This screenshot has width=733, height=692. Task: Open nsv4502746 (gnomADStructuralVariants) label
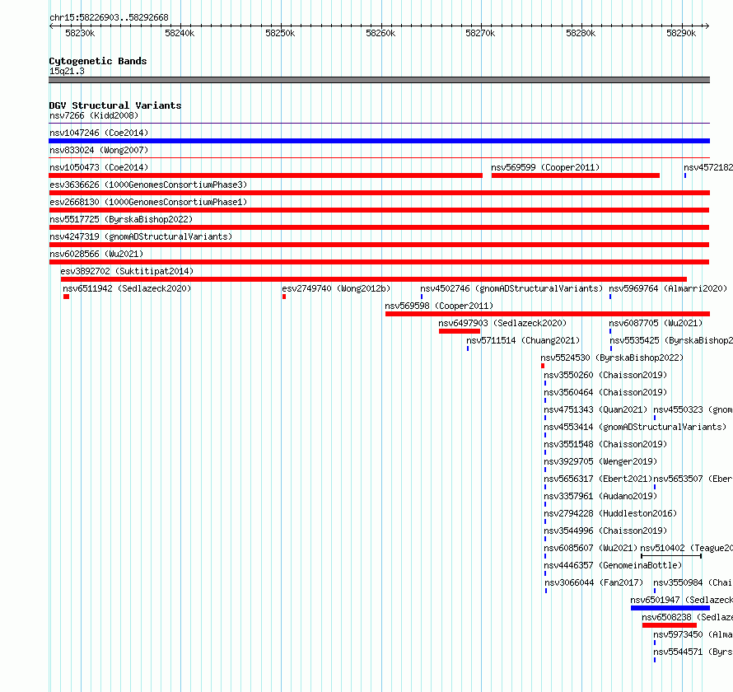point(511,288)
